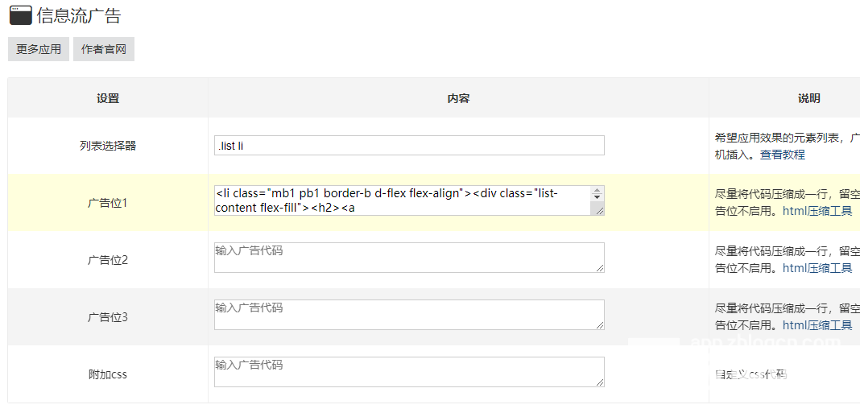Focus the 广告位3 ad code textarea
Screen dimensions: 860x413
coord(409,315)
